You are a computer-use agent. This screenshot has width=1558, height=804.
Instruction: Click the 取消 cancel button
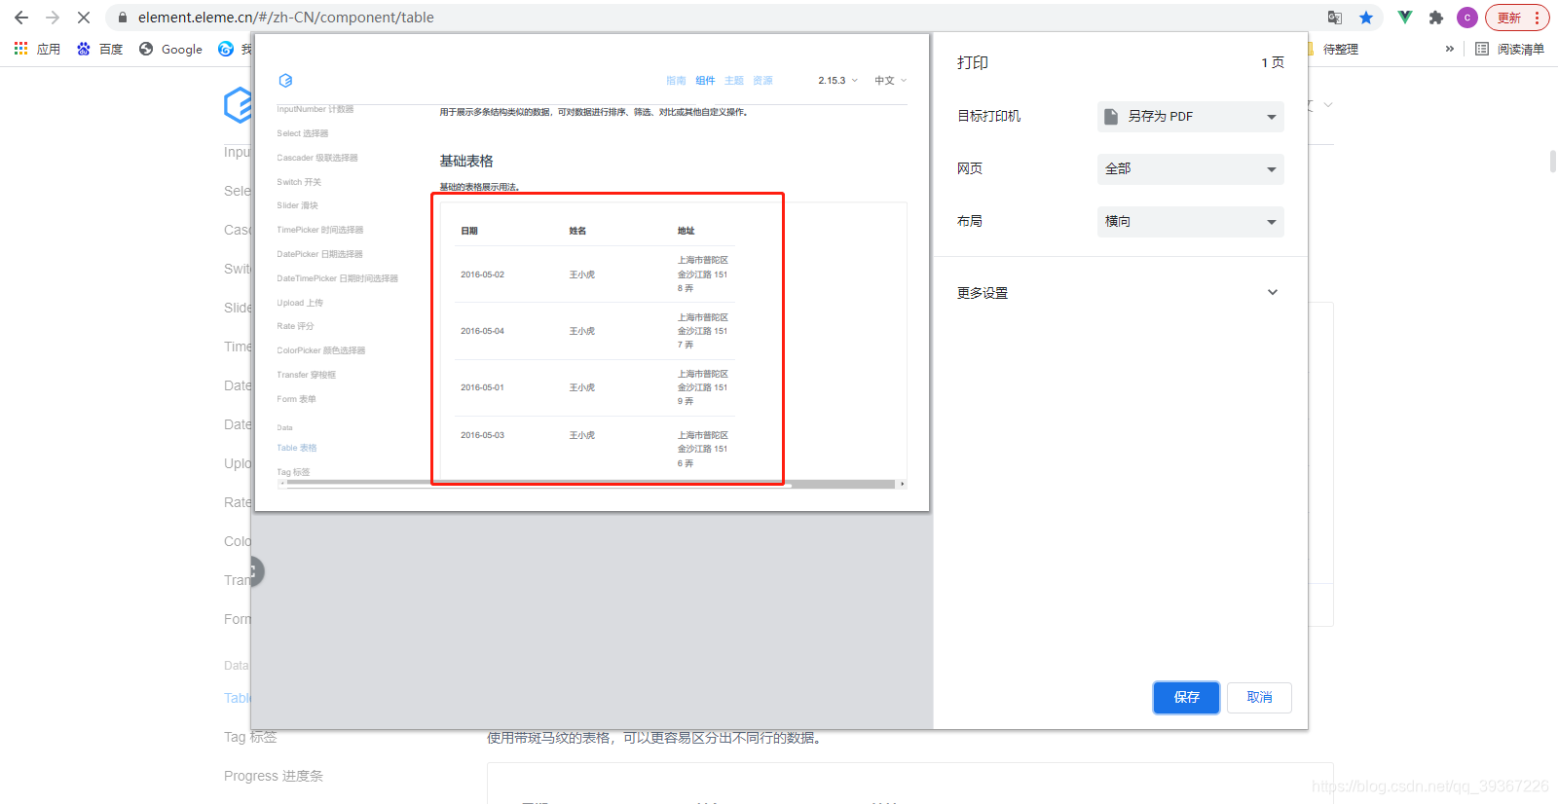pyautogui.click(x=1259, y=697)
